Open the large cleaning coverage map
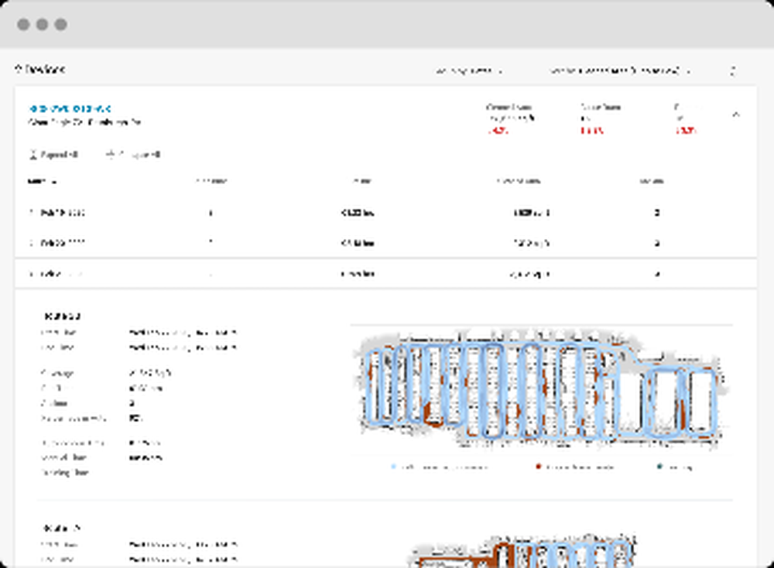 click(x=542, y=389)
